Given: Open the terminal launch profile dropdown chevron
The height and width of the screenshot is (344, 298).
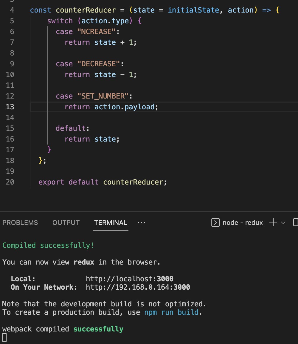Looking at the screenshot, I should click(x=283, y=222).
